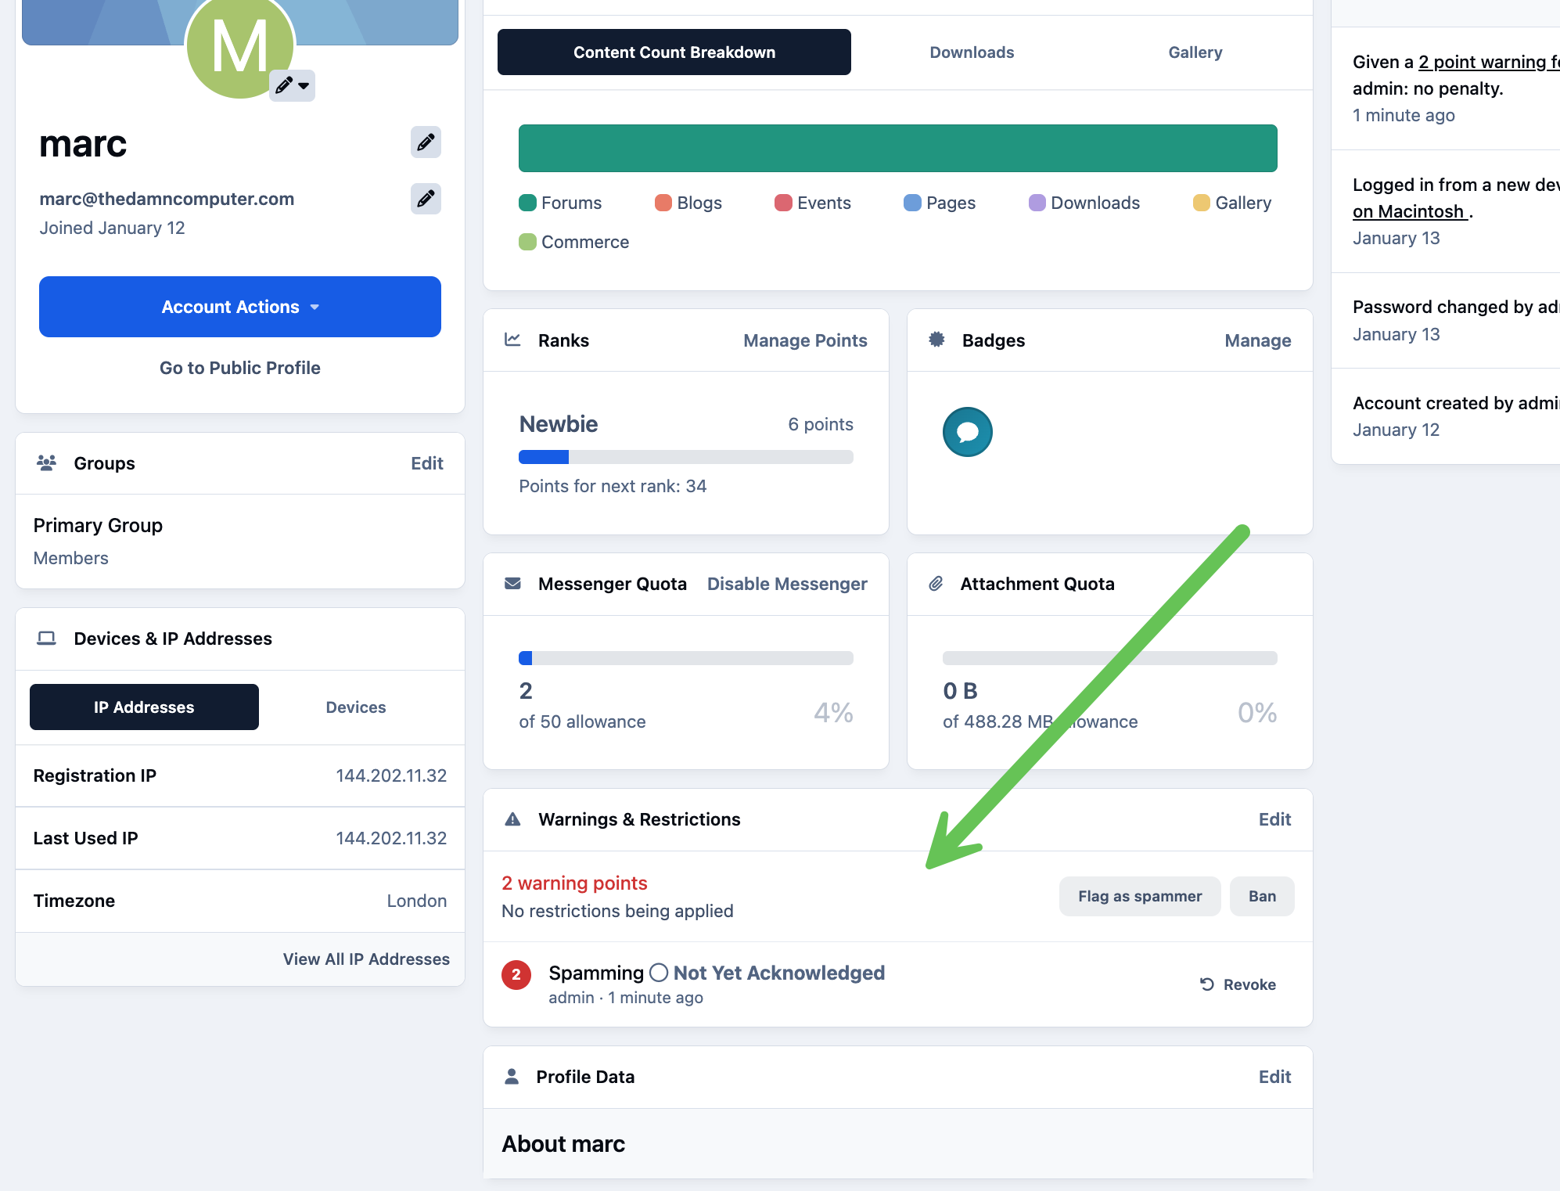Switch to the Downloads tab
The height and width of the screenshot is (1191, 1560).
pyautogui.click(x=972, y=52)
